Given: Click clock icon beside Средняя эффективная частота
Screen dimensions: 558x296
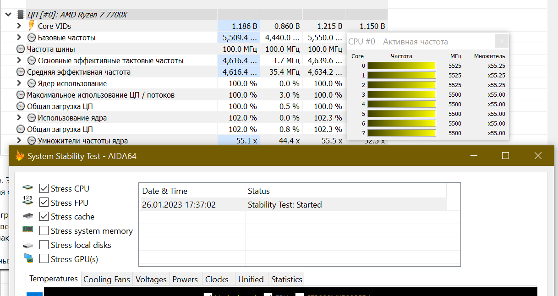Looking at the screenshot, I should point(21,72).
